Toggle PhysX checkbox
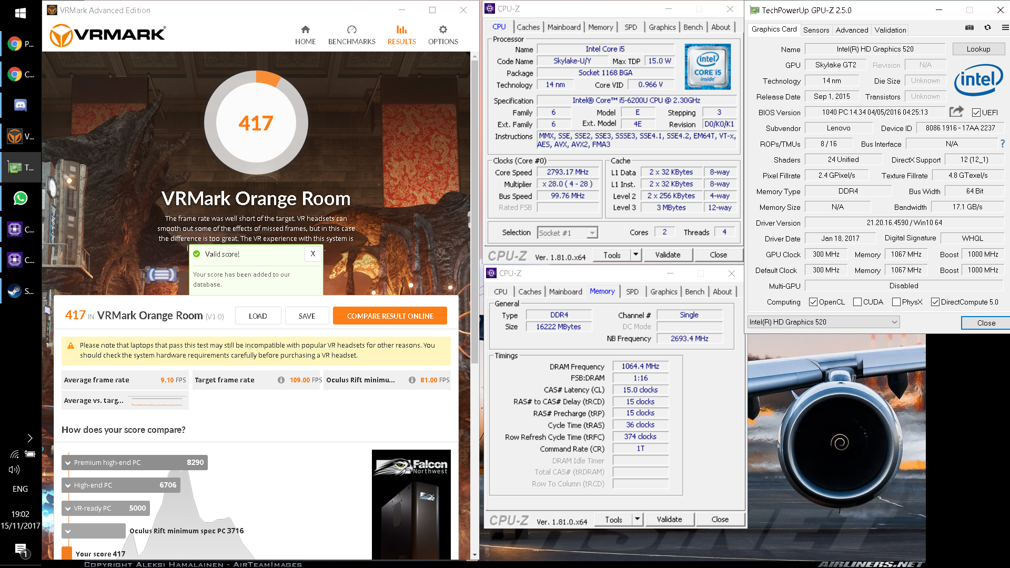 pyautogui.click(x=896, y=302)
